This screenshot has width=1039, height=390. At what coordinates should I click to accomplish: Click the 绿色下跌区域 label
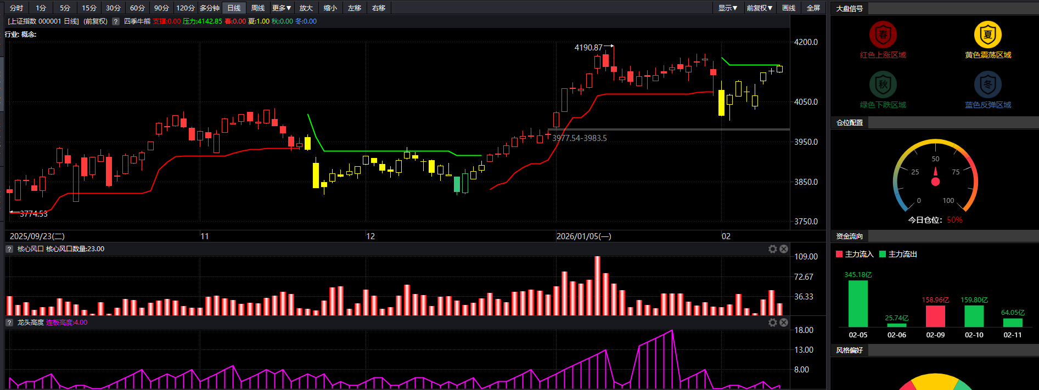(x=883, y=105)
